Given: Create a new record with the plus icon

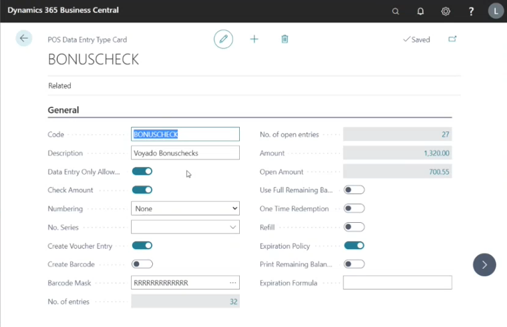Looking at the screenshot, I should coord(254,39).
